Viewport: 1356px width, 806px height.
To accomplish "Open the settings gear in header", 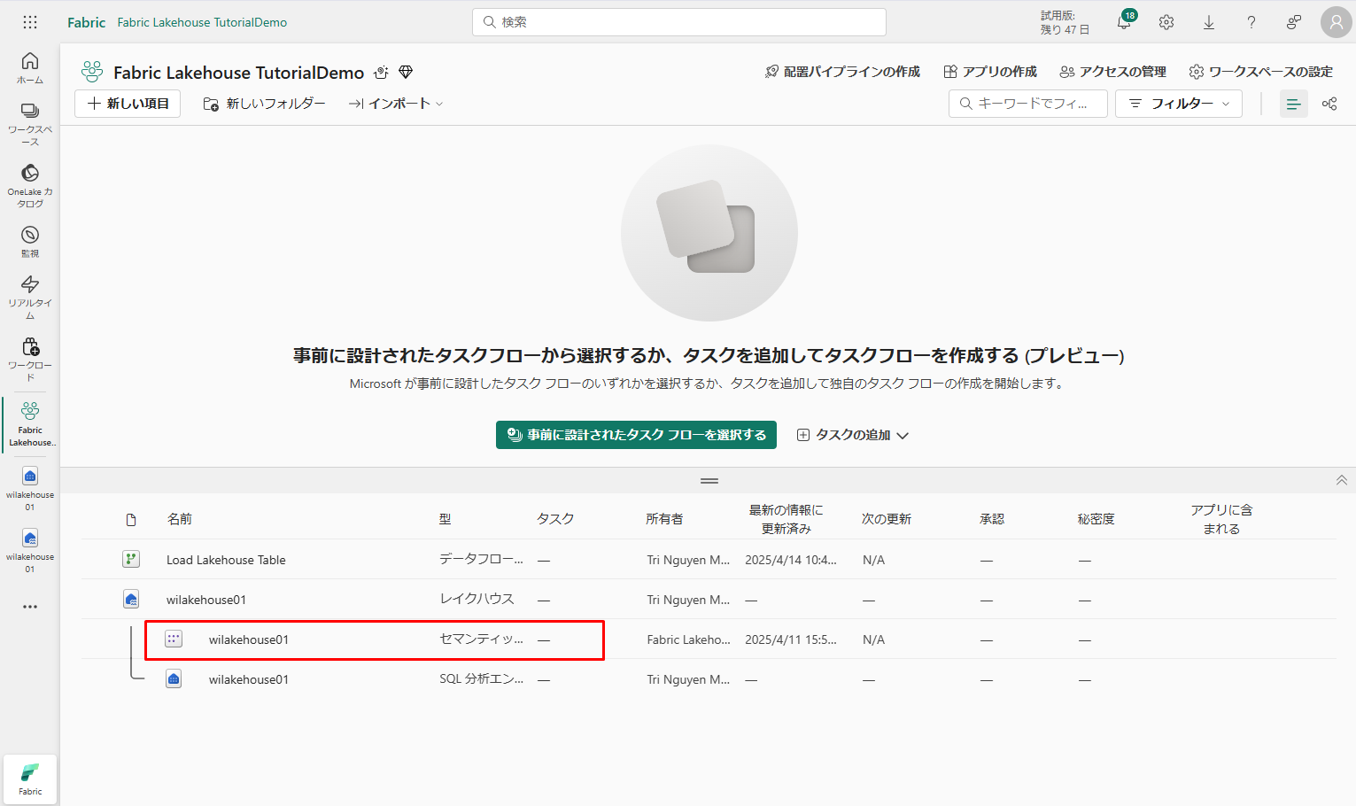I will pos(1166,22).
